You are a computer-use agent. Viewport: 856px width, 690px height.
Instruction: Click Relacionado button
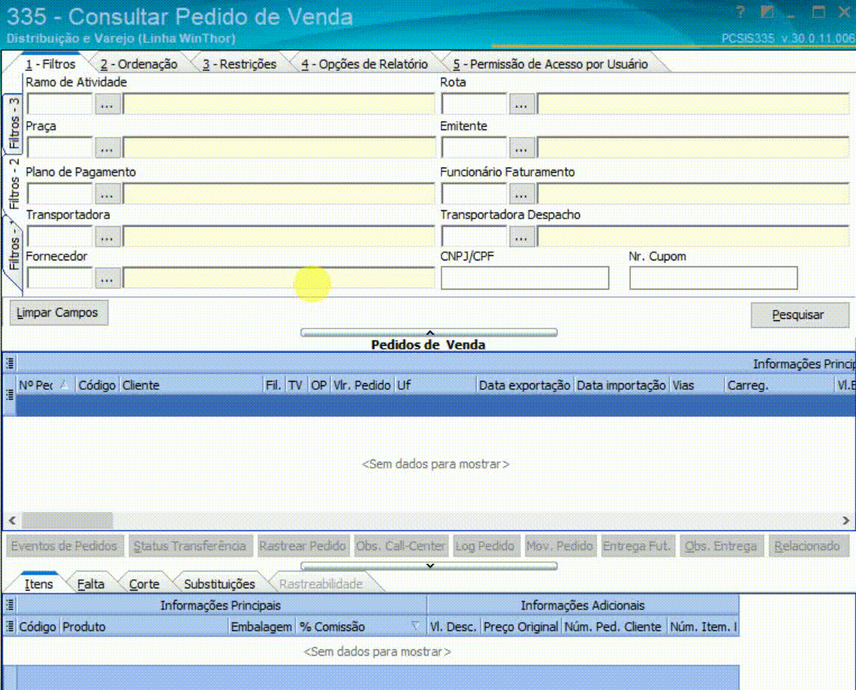coord(807,546)
